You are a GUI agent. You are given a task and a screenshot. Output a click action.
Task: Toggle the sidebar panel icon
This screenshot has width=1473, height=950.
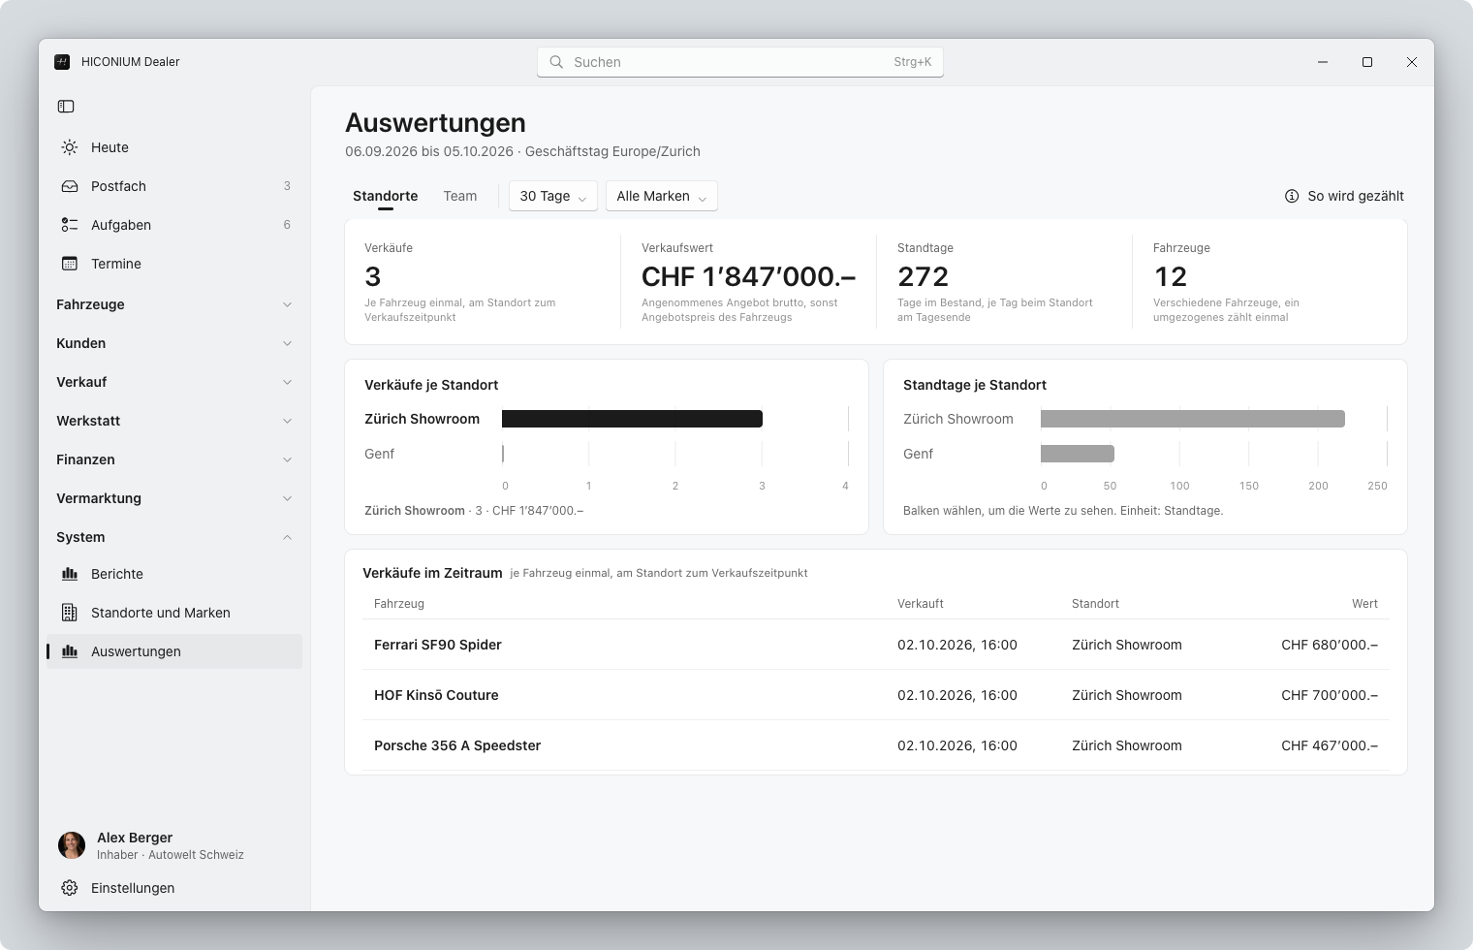click(66, 107)
